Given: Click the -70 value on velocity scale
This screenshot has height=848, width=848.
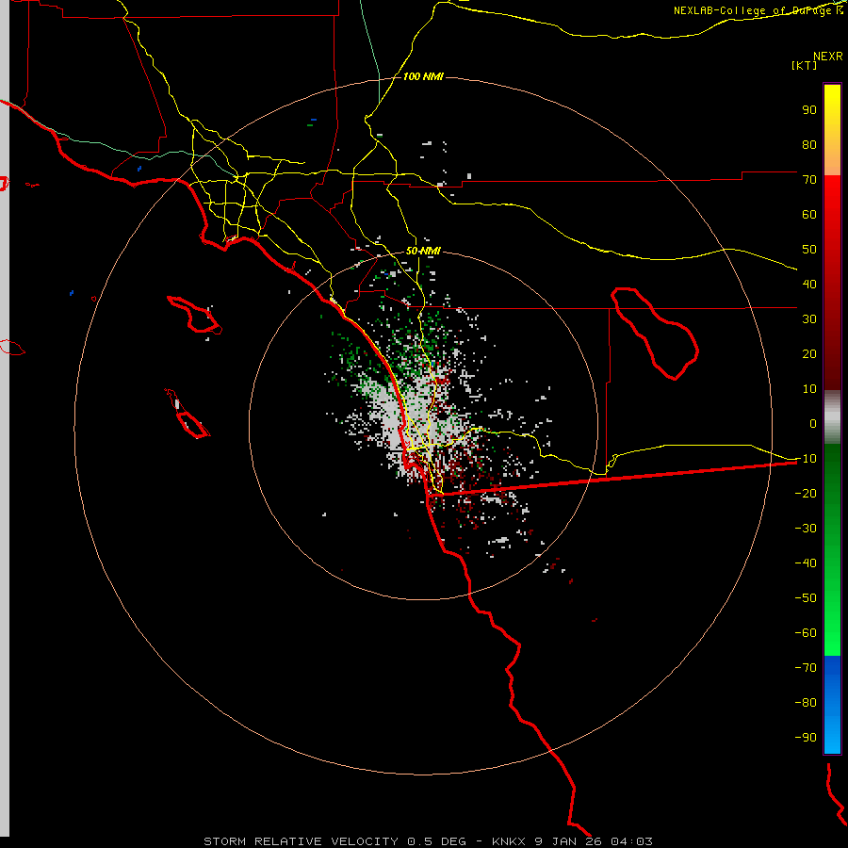Looking at the screenshot, I should point(806,667).
